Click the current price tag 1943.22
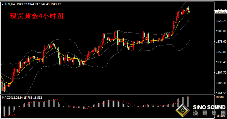 coord(221,12)
